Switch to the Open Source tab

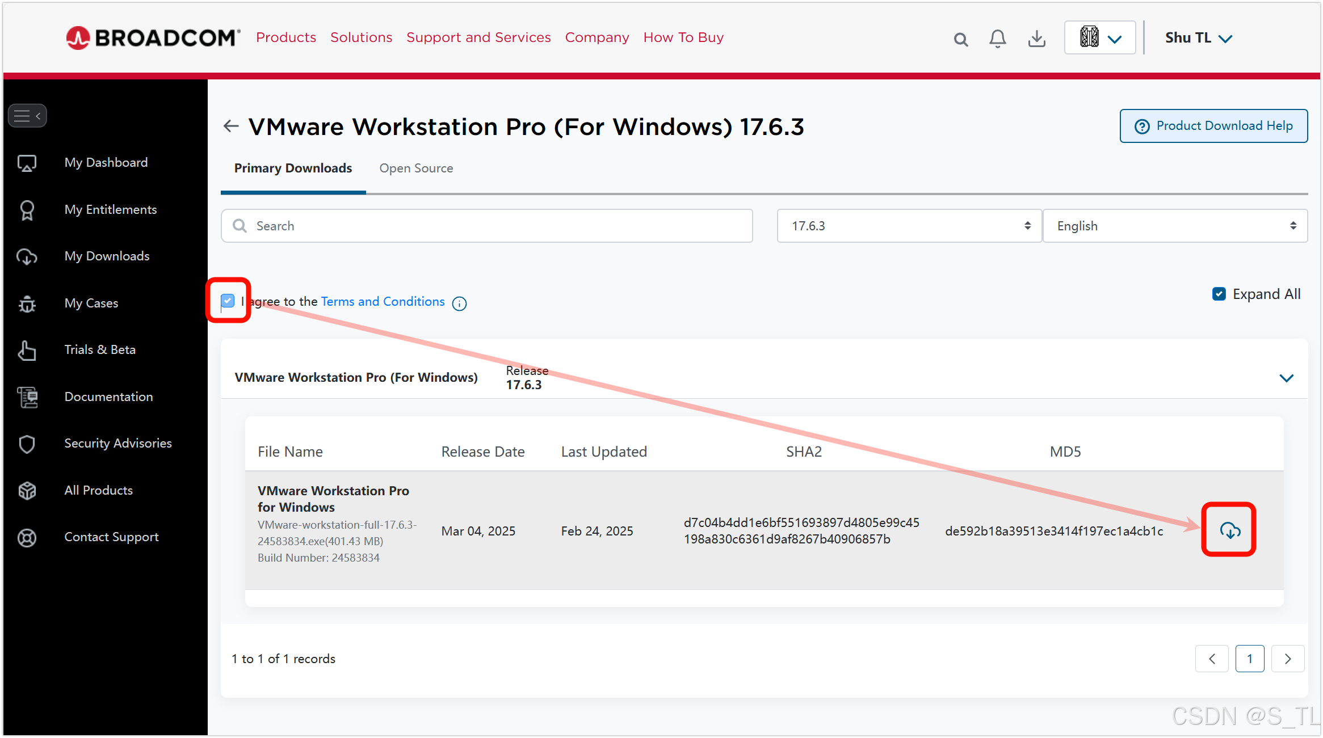[416, 168]
